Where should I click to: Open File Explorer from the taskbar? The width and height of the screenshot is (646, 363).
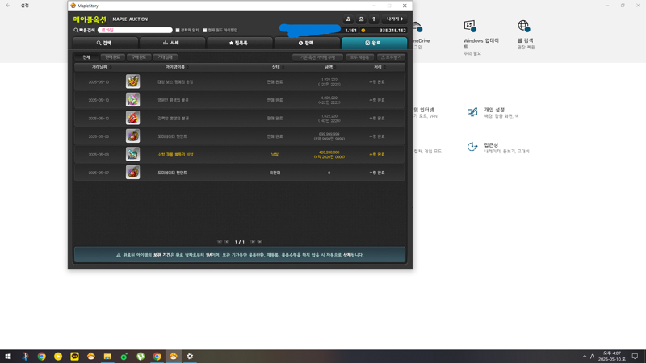tap(107, 357)
